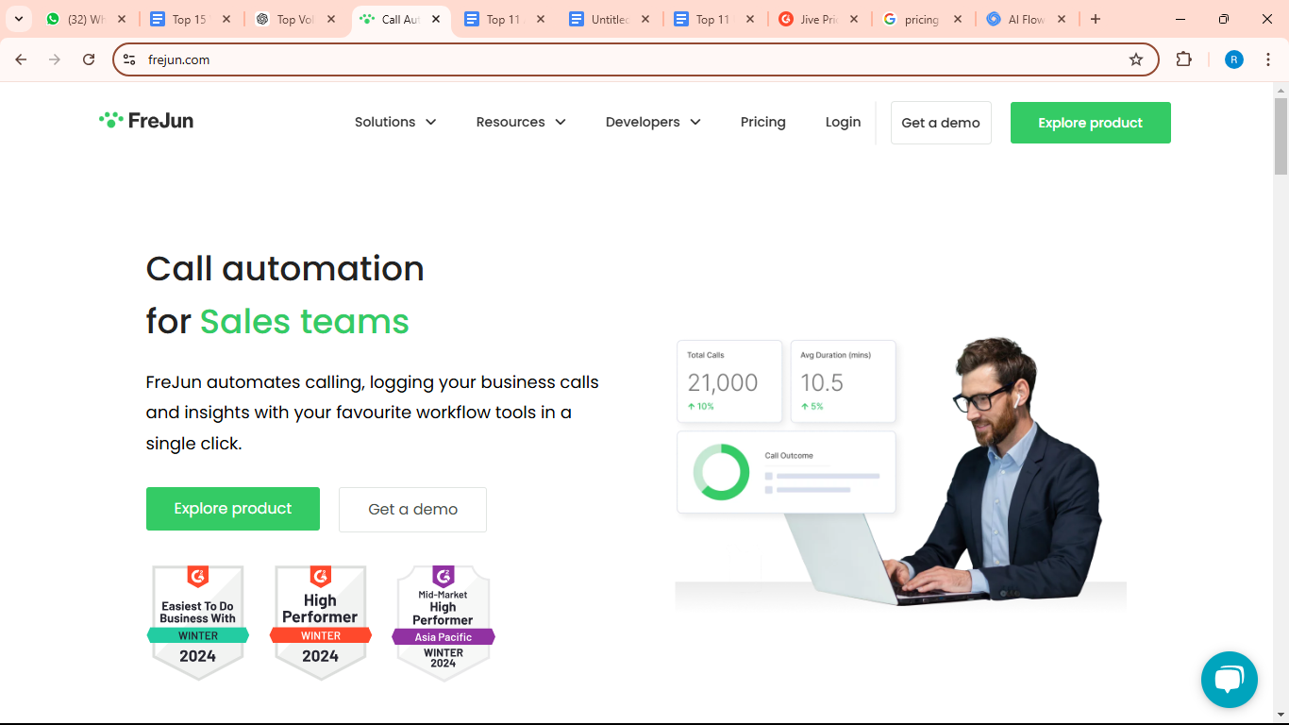Expand the Solutions dropdown menu
1289x725 pixels.
[395, 122]
